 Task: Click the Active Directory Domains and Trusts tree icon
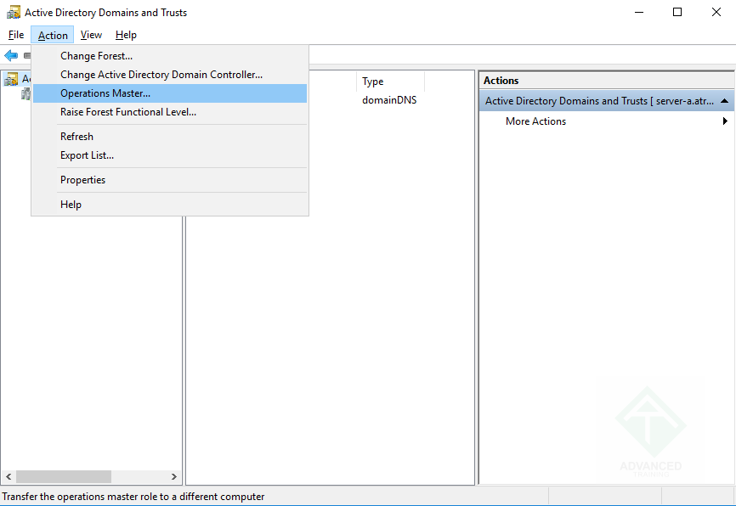coord(11,79)
